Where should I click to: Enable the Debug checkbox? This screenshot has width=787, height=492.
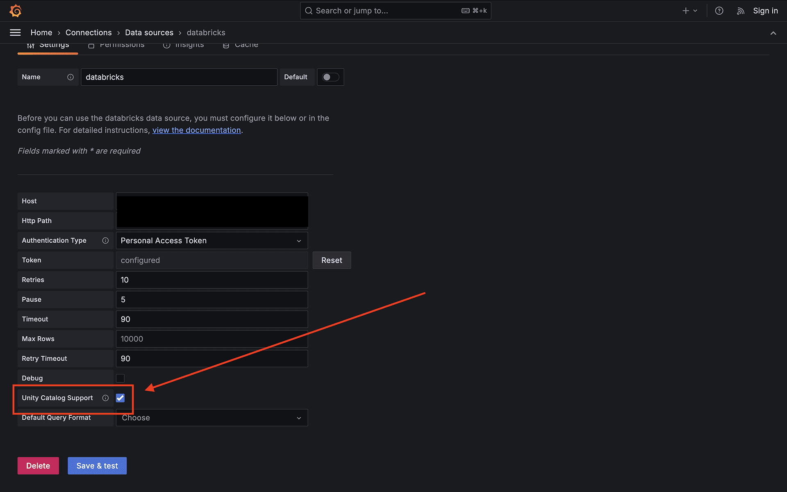pos(120,378)
